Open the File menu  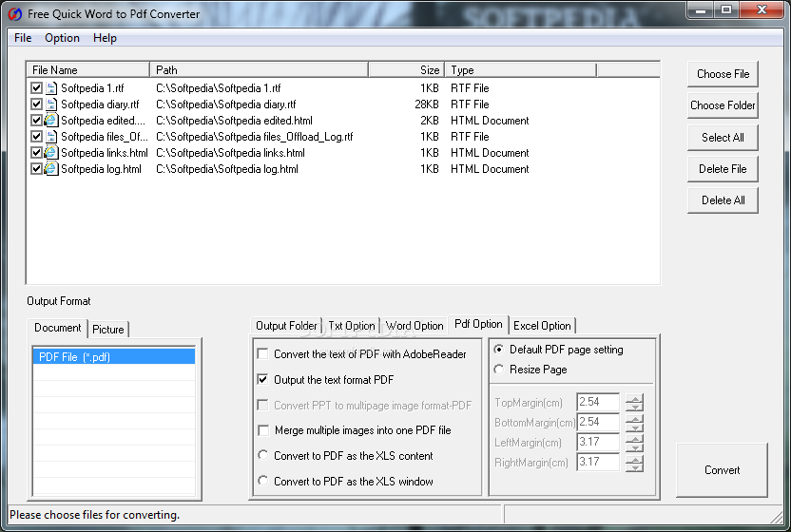[x=23, y=38]
